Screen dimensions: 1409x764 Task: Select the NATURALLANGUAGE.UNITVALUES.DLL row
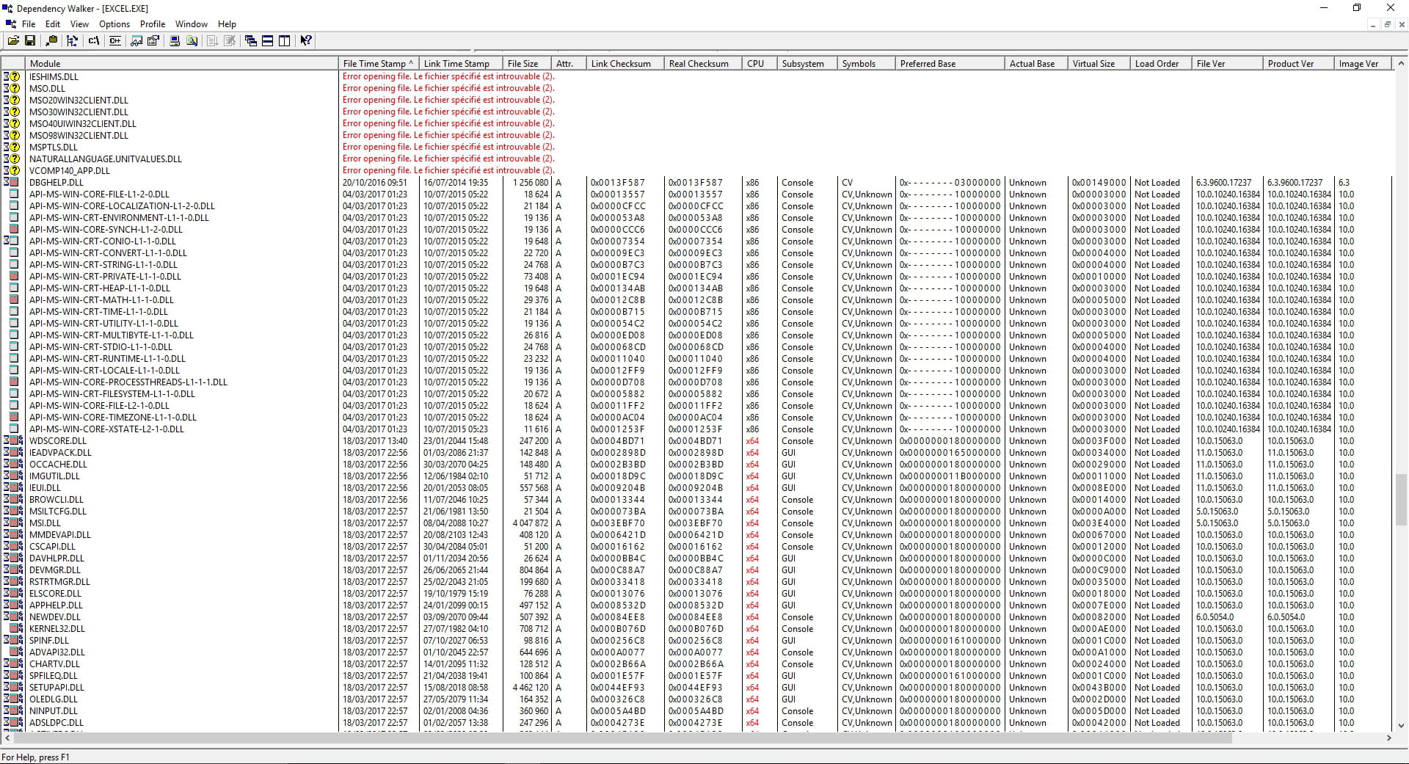pos(697,159)
